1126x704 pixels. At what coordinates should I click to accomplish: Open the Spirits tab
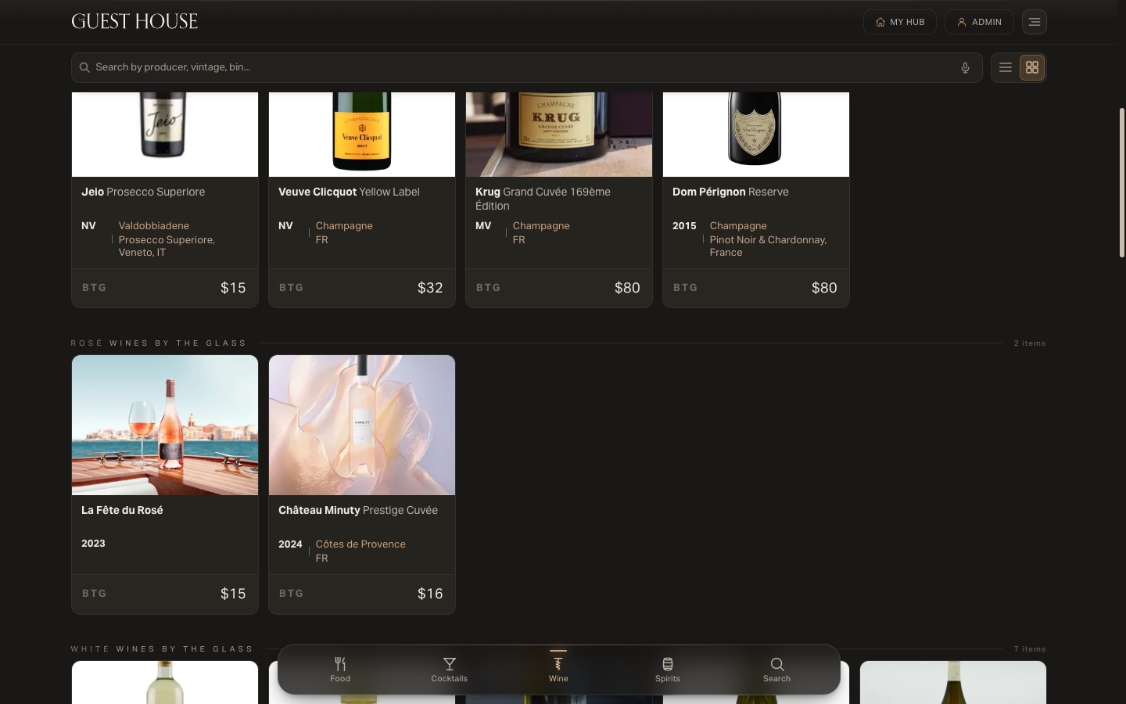point(668,670)
